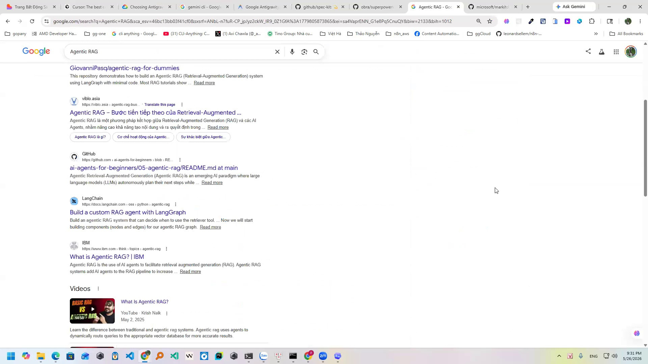Screen dimensions: 648x364
Task: Open the Content Automation Facebook bookmark
Action: tap(437, 34)
